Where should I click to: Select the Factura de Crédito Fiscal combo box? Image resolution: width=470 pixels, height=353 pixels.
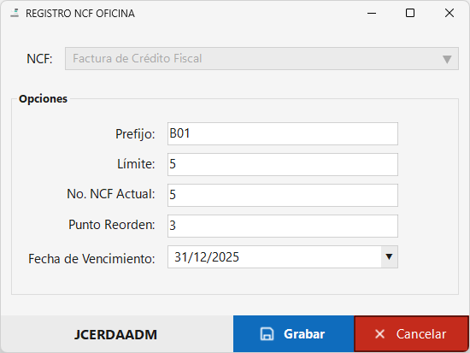click(261, 58)
